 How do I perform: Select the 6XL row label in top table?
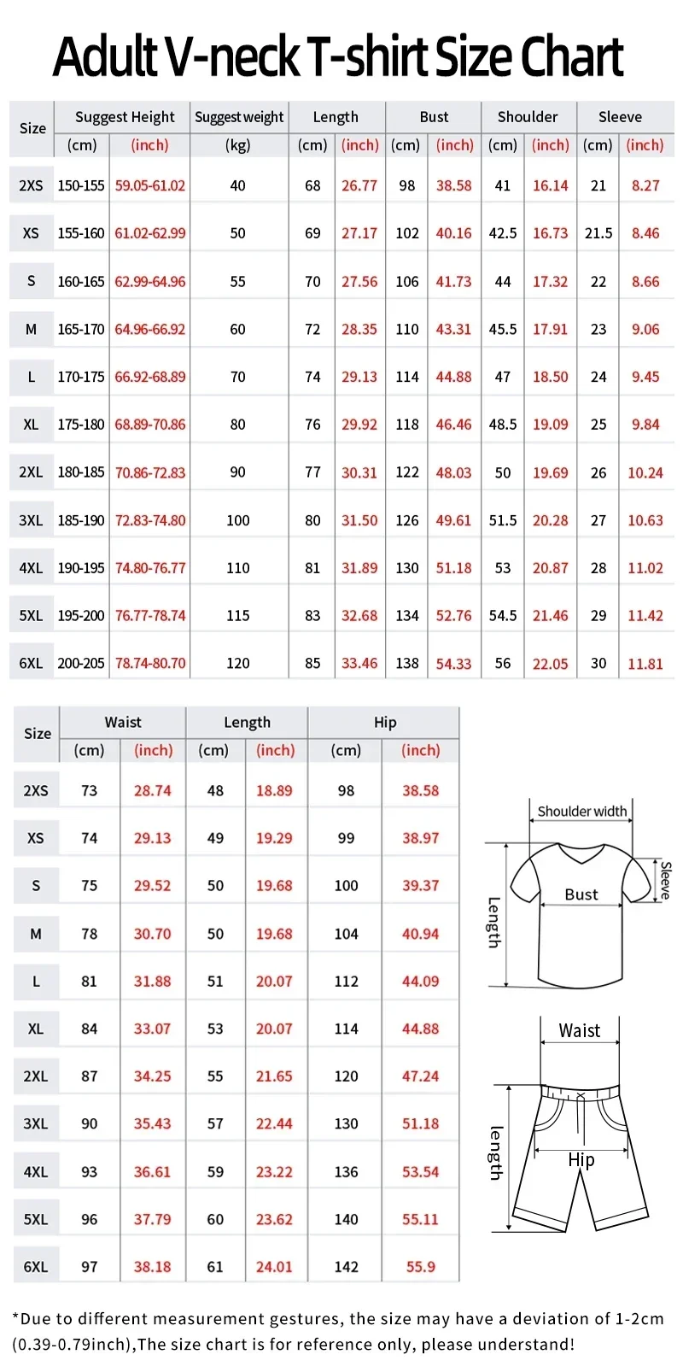tap(31, 663)
